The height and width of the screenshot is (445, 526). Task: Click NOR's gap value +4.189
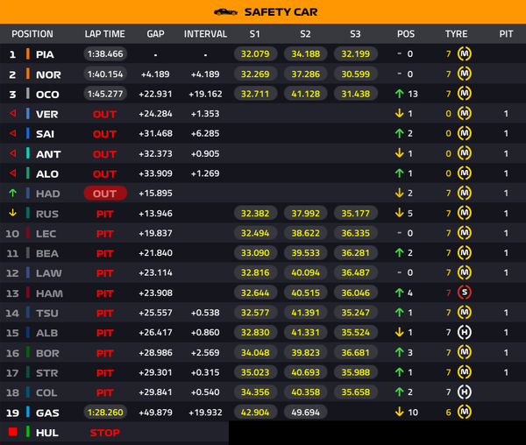click(155, 74)
